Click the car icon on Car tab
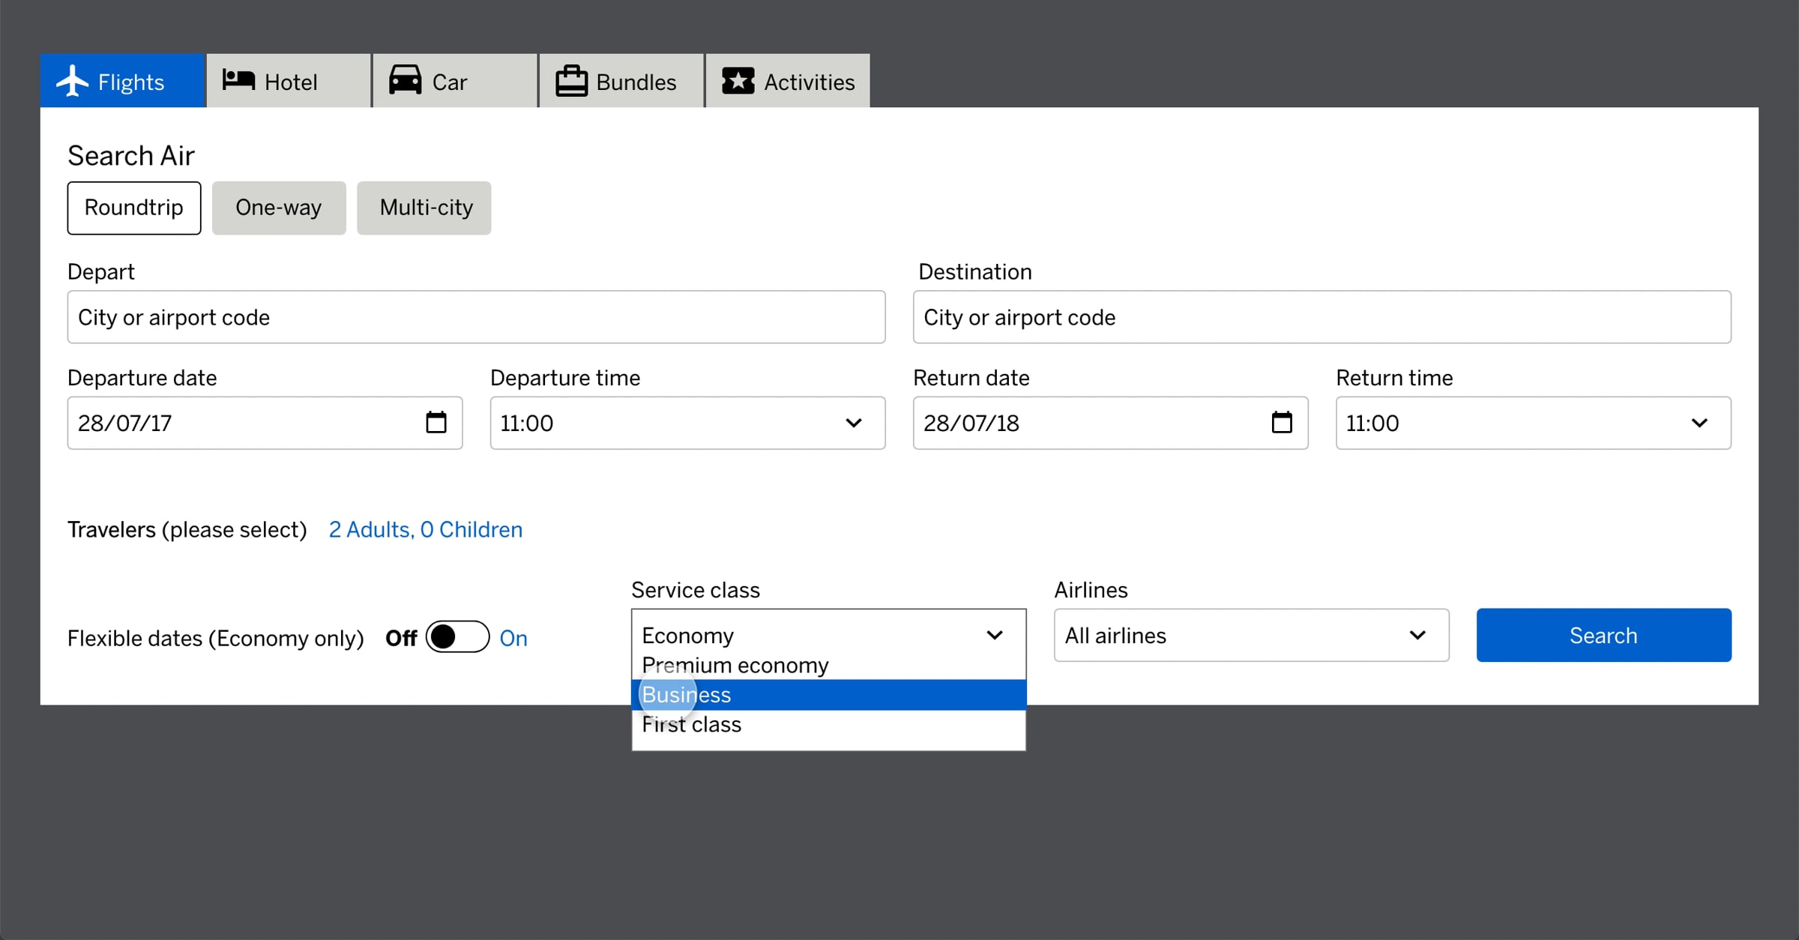This screenshot has width=1799, height=940. coord(406,80)
